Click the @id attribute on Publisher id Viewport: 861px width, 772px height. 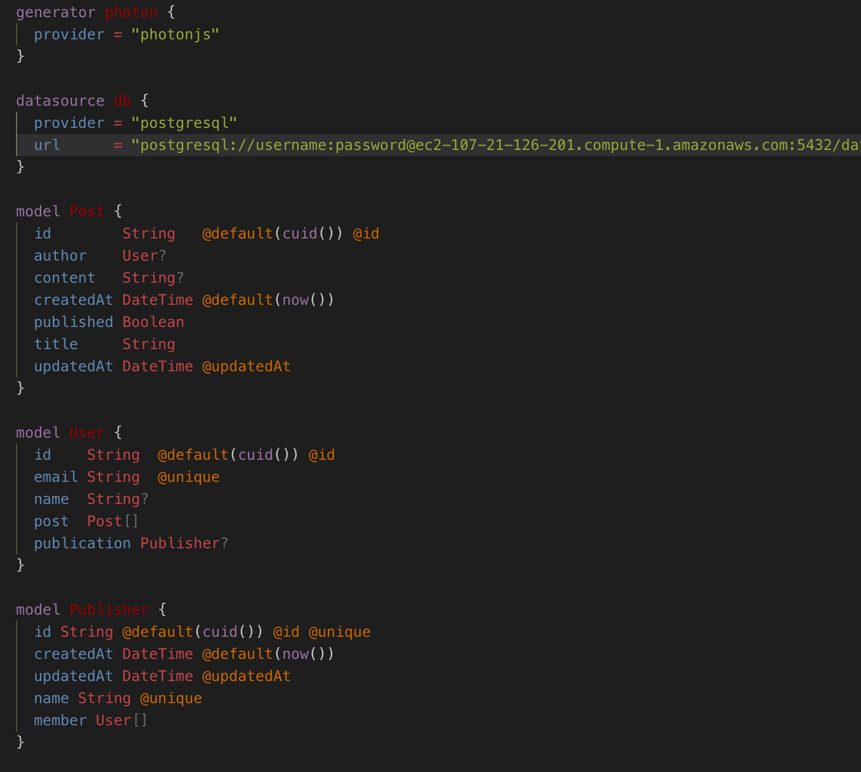pos(287,631)
